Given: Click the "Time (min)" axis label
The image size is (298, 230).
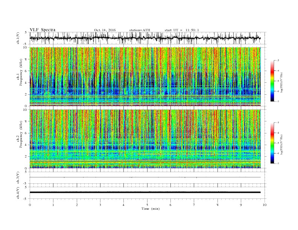Looking at the screenshot, I should tap(151, 209).
